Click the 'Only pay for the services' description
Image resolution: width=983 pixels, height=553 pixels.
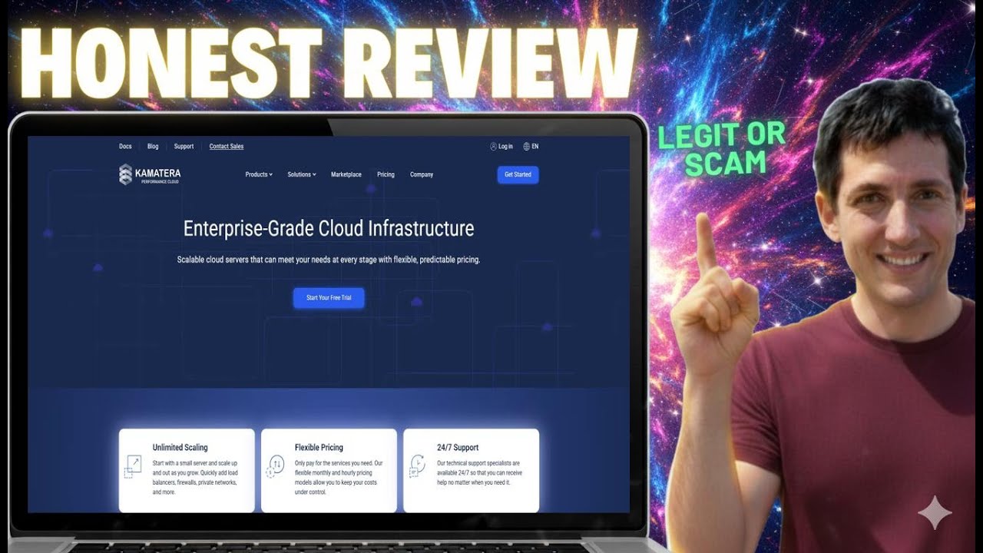coord(339,478)
